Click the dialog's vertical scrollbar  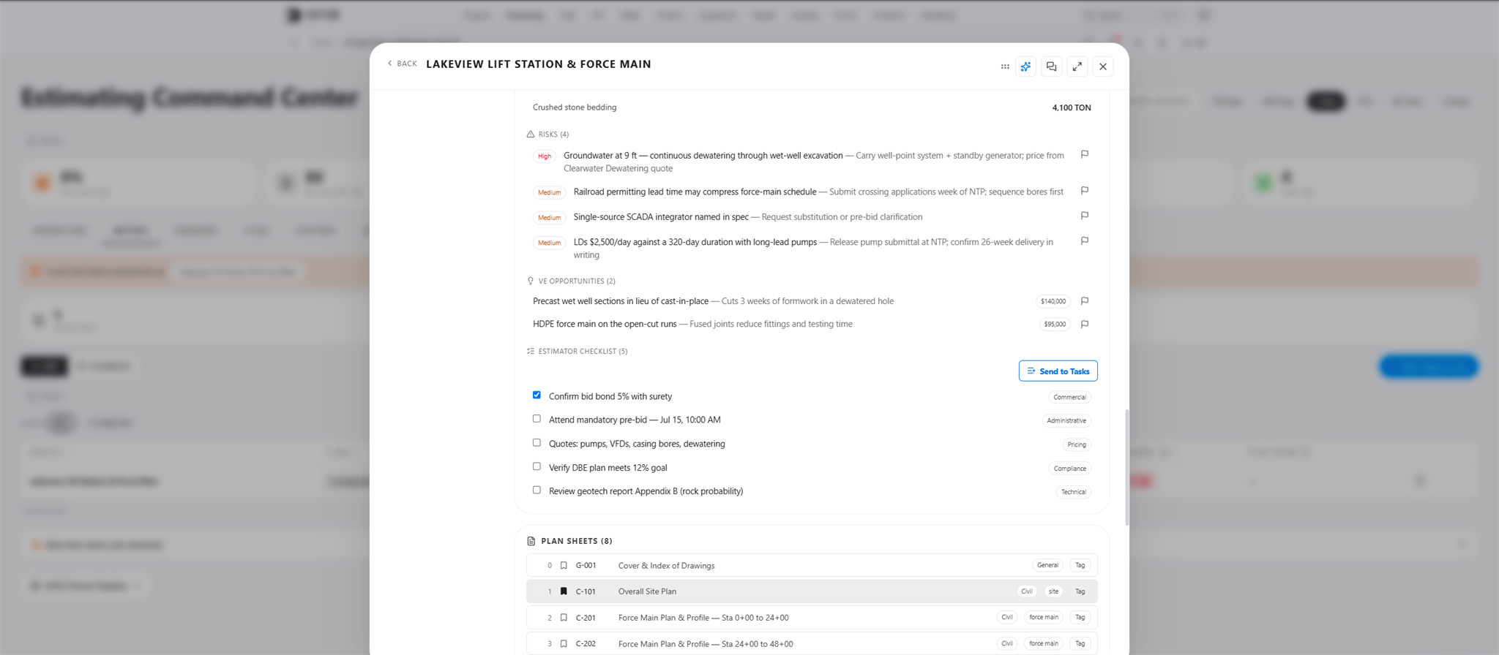coord(1126,466)
